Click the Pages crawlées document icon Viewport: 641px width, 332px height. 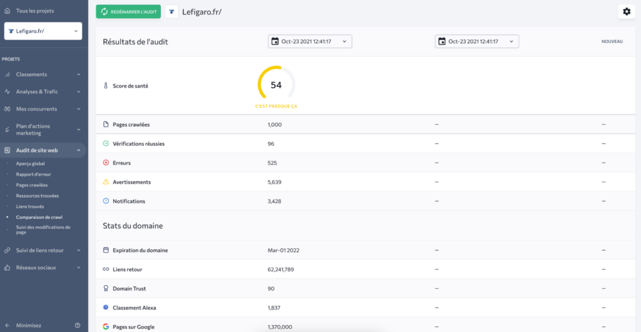click(x=106, y=124)
